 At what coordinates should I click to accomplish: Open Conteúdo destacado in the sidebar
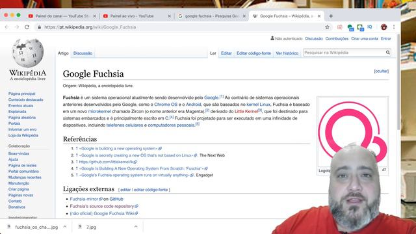pos(26,99)
